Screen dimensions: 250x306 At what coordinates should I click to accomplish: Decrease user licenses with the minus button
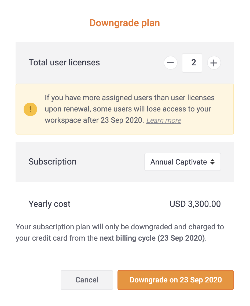[171, 63]
